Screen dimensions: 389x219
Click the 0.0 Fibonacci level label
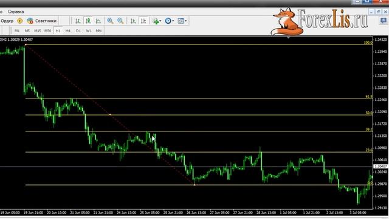click(370, 182)
